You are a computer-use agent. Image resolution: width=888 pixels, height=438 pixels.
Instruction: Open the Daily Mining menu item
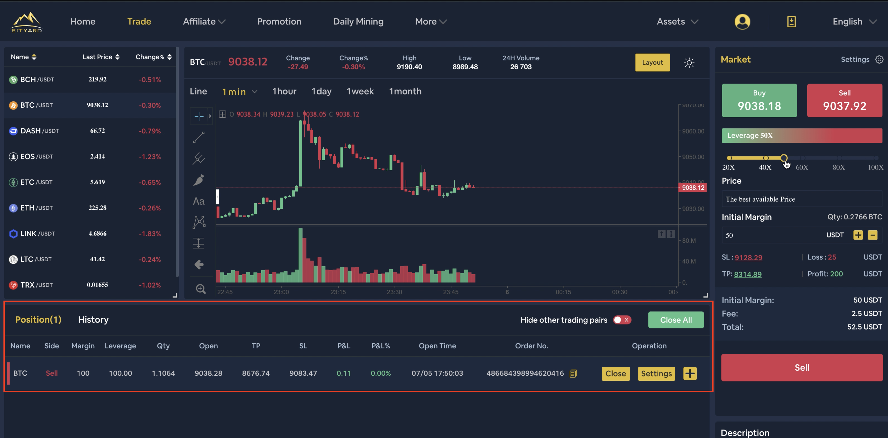[x=358, y=22]
